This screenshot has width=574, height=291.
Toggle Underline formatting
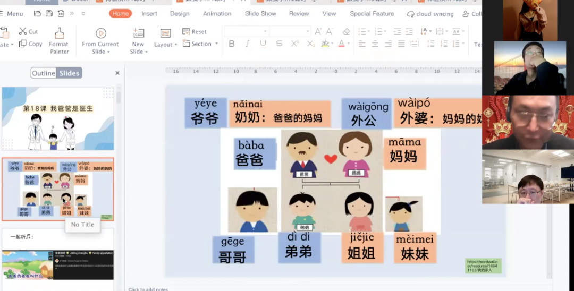(x=263, y=44)
